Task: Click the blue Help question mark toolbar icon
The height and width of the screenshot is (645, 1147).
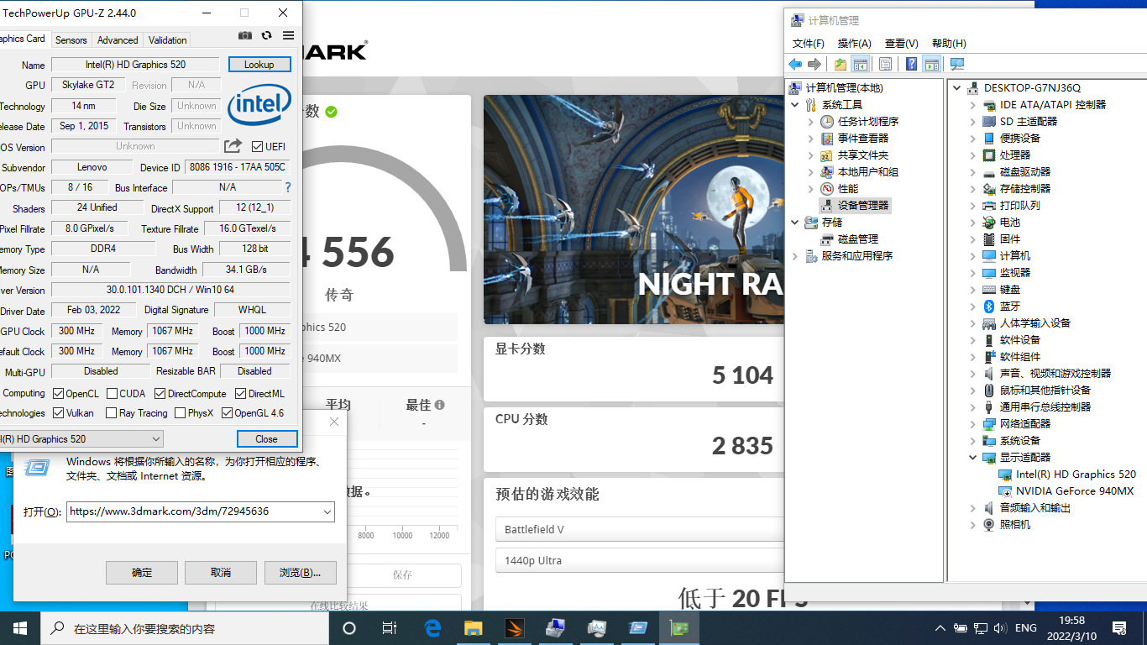Action: 911,64
